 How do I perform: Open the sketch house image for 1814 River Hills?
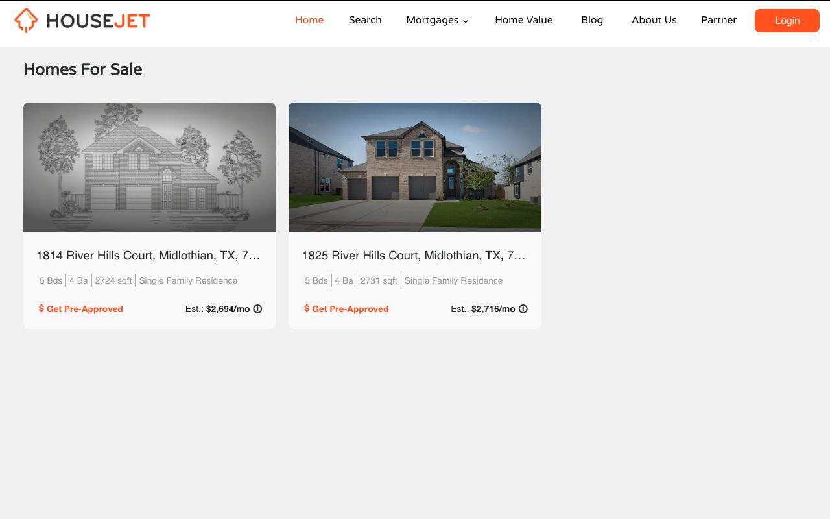click(x=149, y=167)
